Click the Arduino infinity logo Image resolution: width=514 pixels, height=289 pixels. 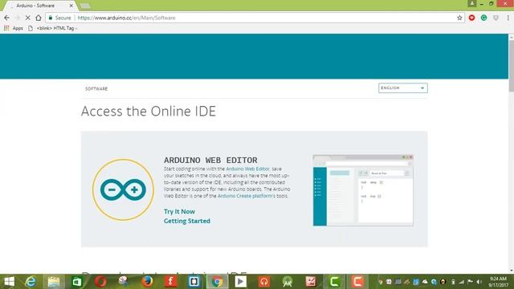123,189
